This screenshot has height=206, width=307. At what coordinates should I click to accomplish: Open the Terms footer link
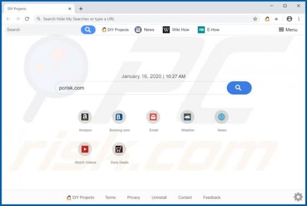110,197
